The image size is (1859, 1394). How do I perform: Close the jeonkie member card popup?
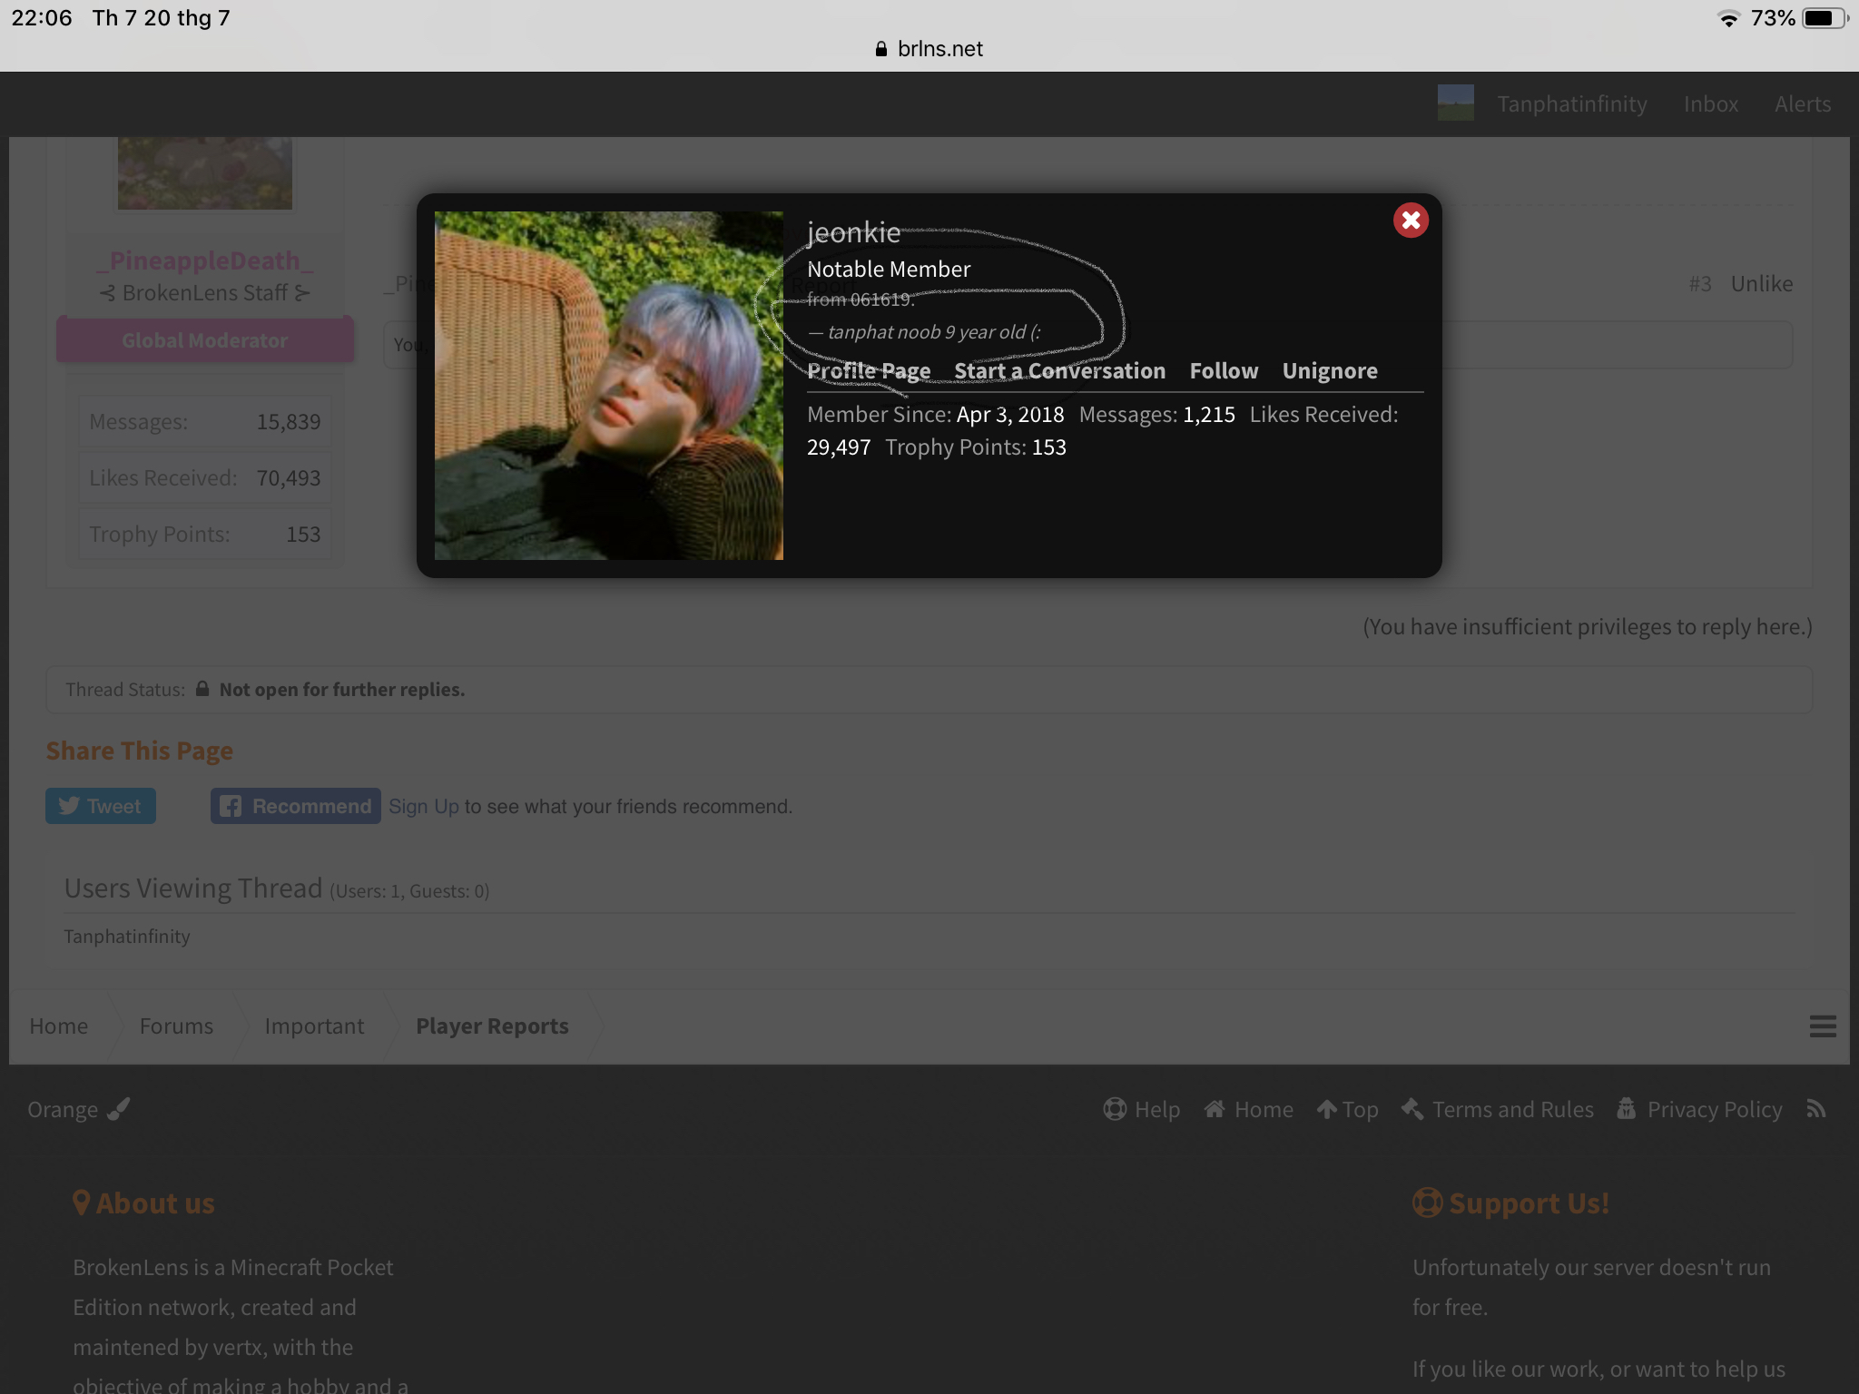[x=1411, y=221]
